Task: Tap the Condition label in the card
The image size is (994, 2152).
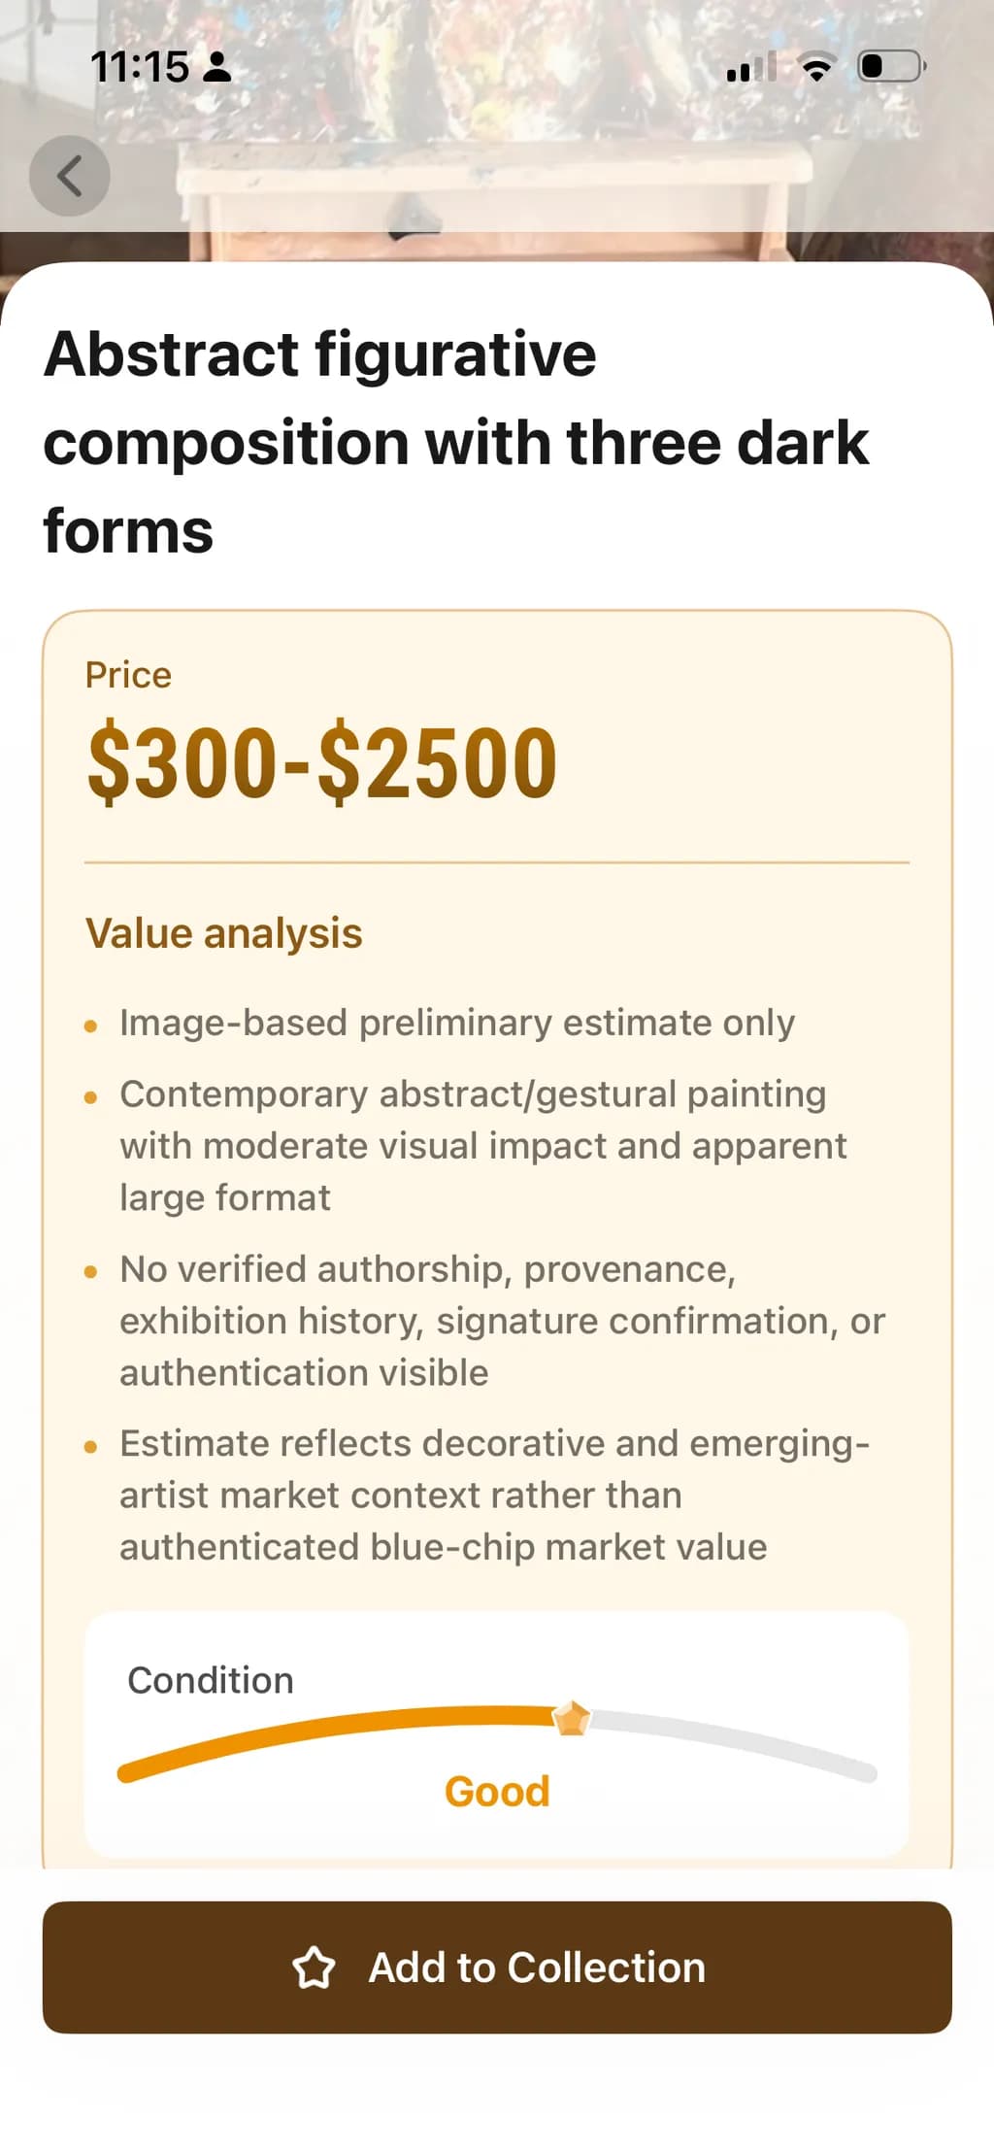Action: (211, 1680)
